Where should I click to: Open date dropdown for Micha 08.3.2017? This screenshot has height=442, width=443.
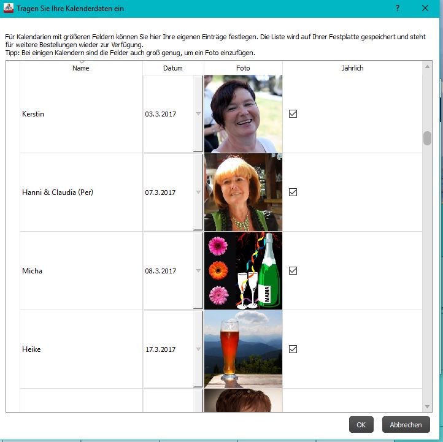tap(198, 271)
